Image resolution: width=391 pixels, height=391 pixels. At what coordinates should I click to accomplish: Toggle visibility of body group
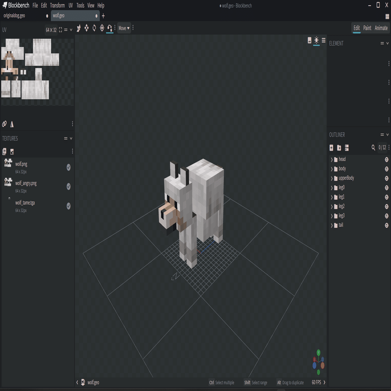[x=386, y=169]
